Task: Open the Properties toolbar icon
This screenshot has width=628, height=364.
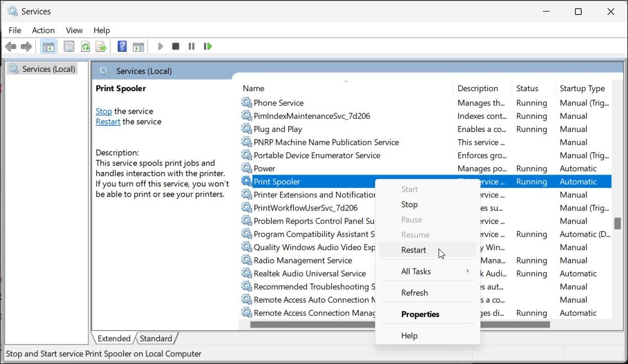Action: tap(68, 46)
